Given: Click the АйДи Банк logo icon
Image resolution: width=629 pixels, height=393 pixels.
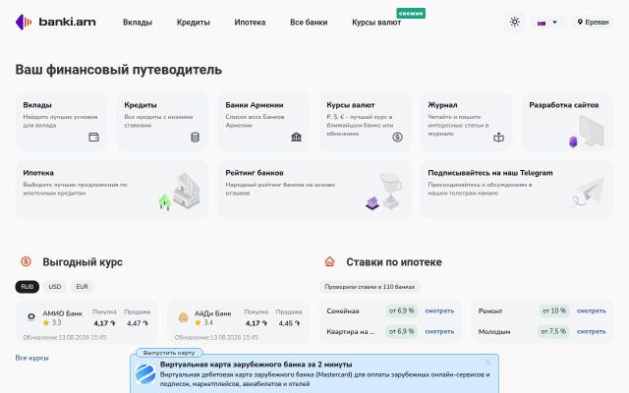Looking at the screenshot, I should click(184, 317).
